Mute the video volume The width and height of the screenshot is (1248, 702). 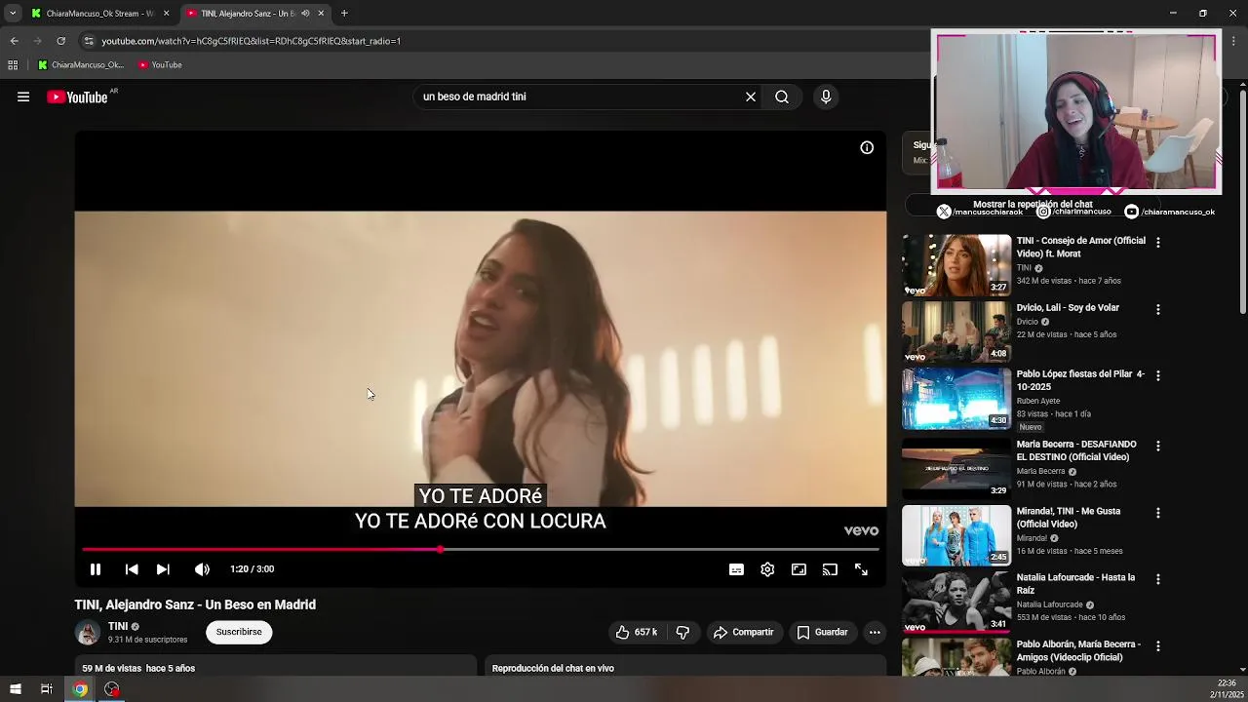[x=202, y=569]
